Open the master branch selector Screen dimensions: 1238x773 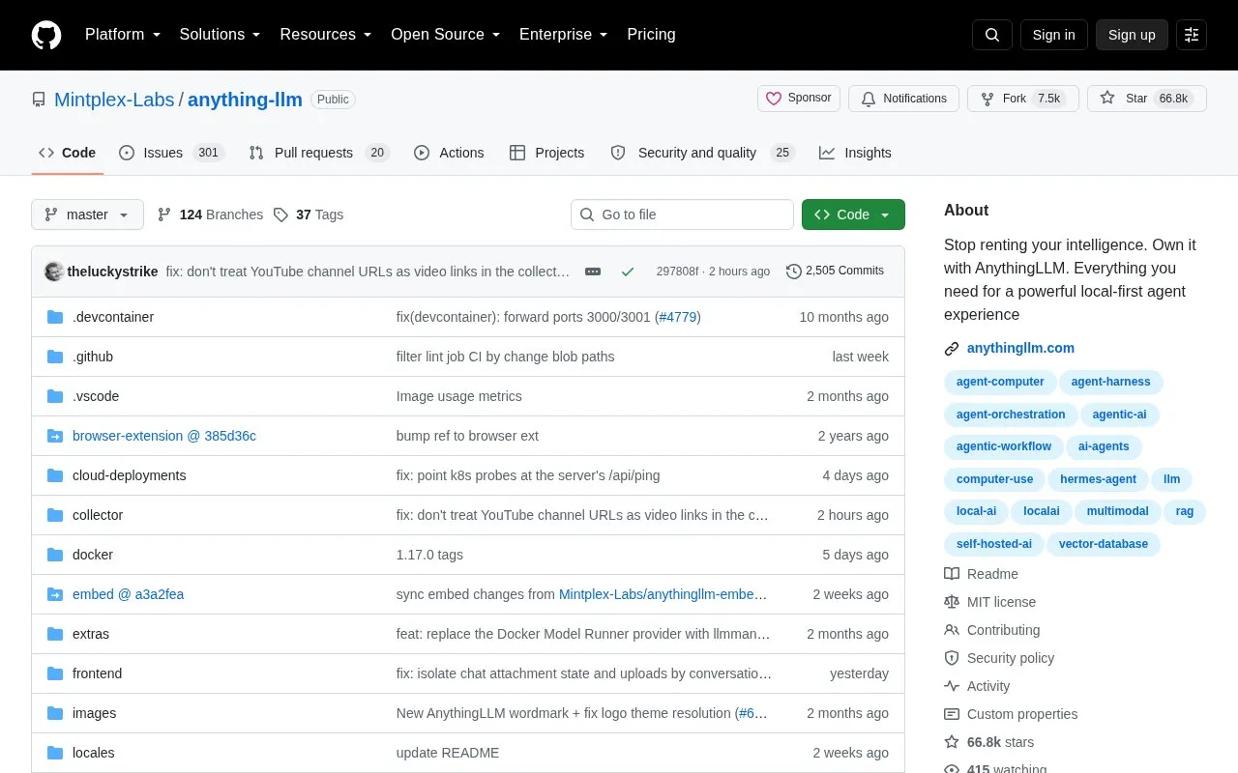(x=87, y=215)
